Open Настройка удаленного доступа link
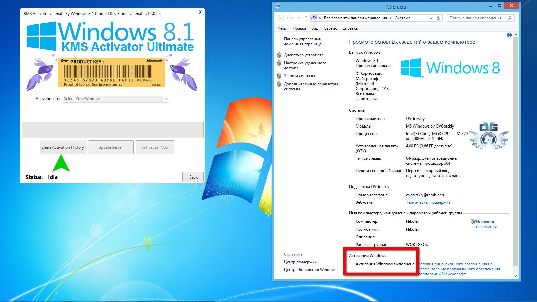The image size is (537, 302). [305, 65]
